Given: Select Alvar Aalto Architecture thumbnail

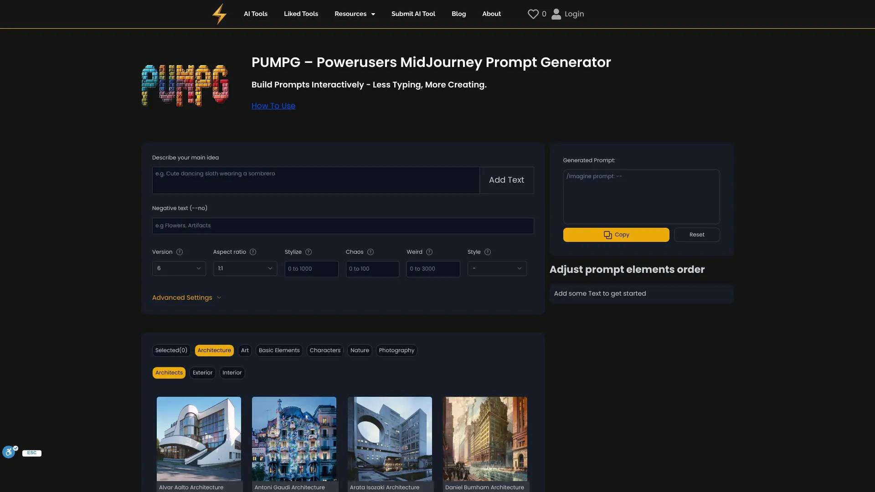Looking at the screenshot, I should (x=199, y=439).
